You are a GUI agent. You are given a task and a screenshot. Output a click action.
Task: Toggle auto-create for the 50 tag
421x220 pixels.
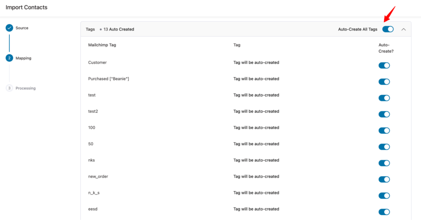click(x=384, y=147)
